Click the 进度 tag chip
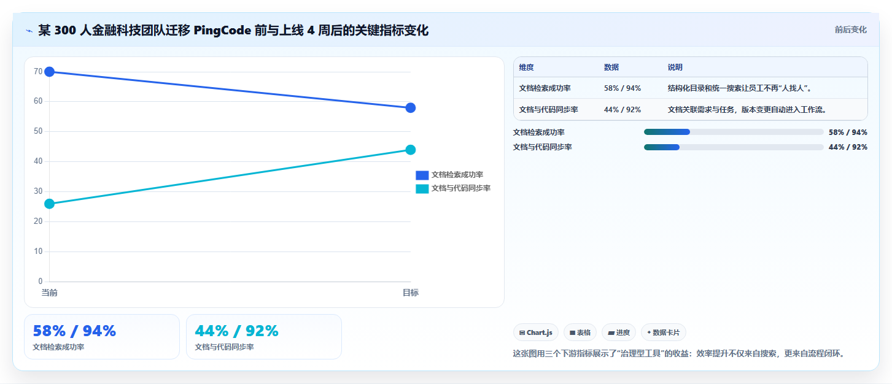The width and height of the screenshot is (892, 384). click(619, 332)
